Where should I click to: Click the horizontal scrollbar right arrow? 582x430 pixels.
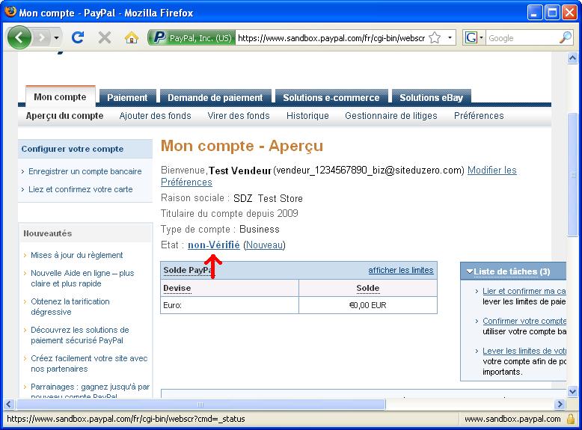[x=560, y=405]
